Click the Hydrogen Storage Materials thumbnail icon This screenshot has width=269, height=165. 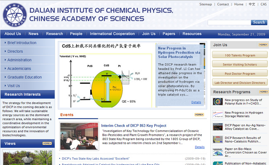coord(218,114)
